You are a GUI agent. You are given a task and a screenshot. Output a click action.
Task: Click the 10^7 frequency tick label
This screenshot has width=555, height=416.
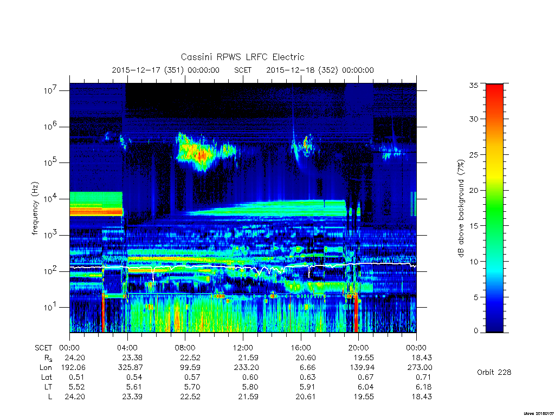51,90
